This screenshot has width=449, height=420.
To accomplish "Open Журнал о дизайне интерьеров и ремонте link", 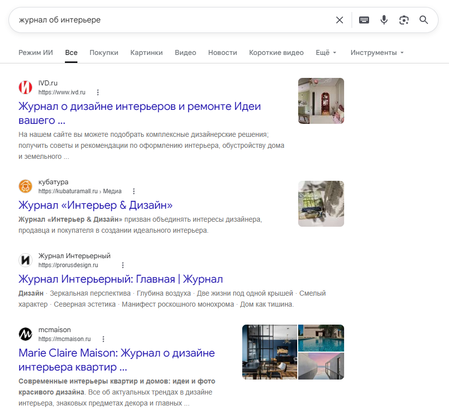I will (140, 113).
